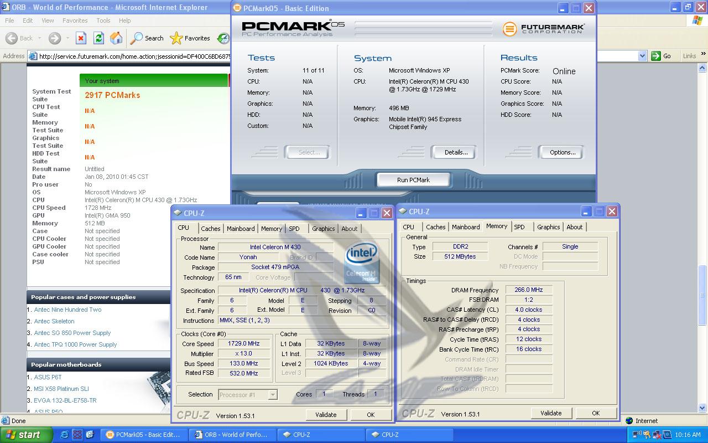This screenshot has height=443, width=708.
Task: Click the Futuremark Corporation logo in PCMark05
Action: tap(543, 29)
